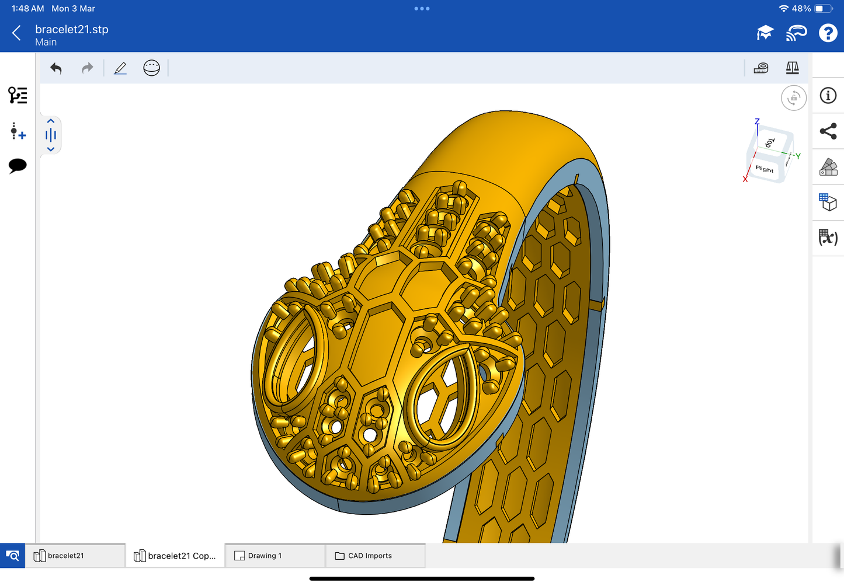This screenshot has width=844, height=586.
Task: Go back with the back arrow
Action: pyautogui.click(x=16, y=33)
